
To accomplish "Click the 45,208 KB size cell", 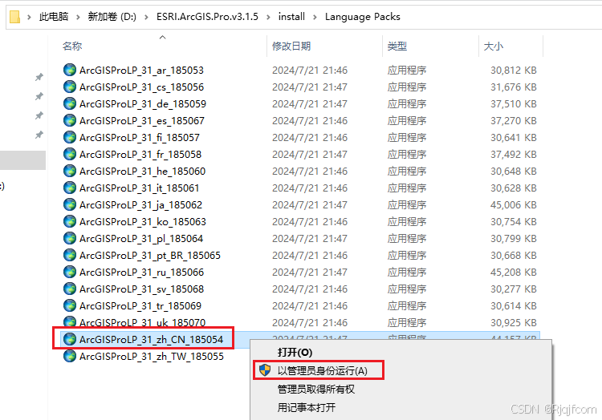I will pos(514,272).
